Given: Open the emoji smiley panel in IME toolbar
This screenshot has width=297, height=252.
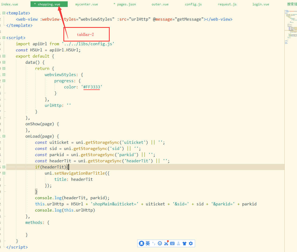Looking at the screenshot, I should 160,243.
